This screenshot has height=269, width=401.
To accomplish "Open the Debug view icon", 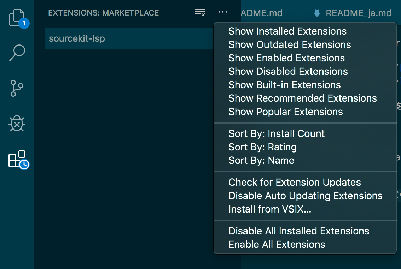I will pyautogui.click(x=17, y=124).
